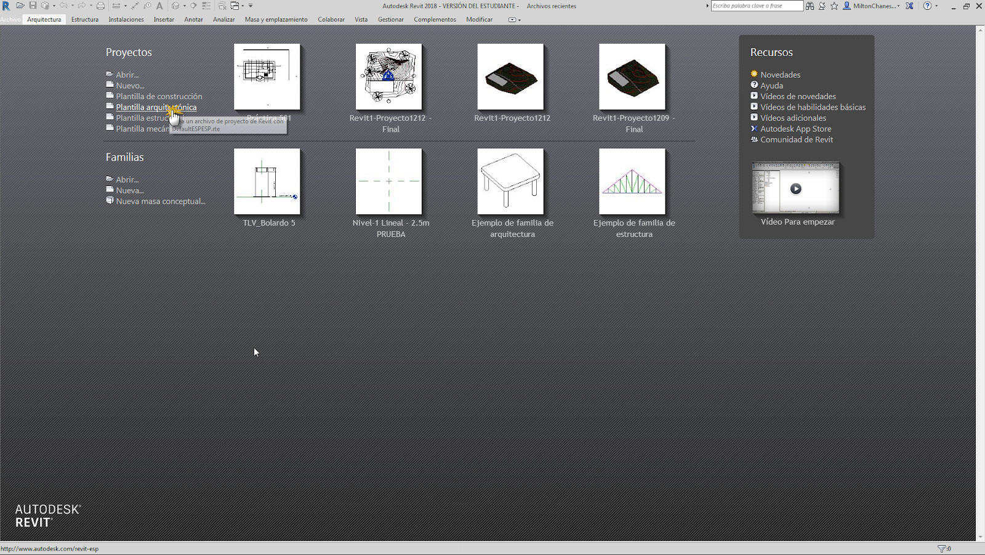Click the Switch windows icon
Viewport: 985px width, 555px height.
click(x=235, y=6)
